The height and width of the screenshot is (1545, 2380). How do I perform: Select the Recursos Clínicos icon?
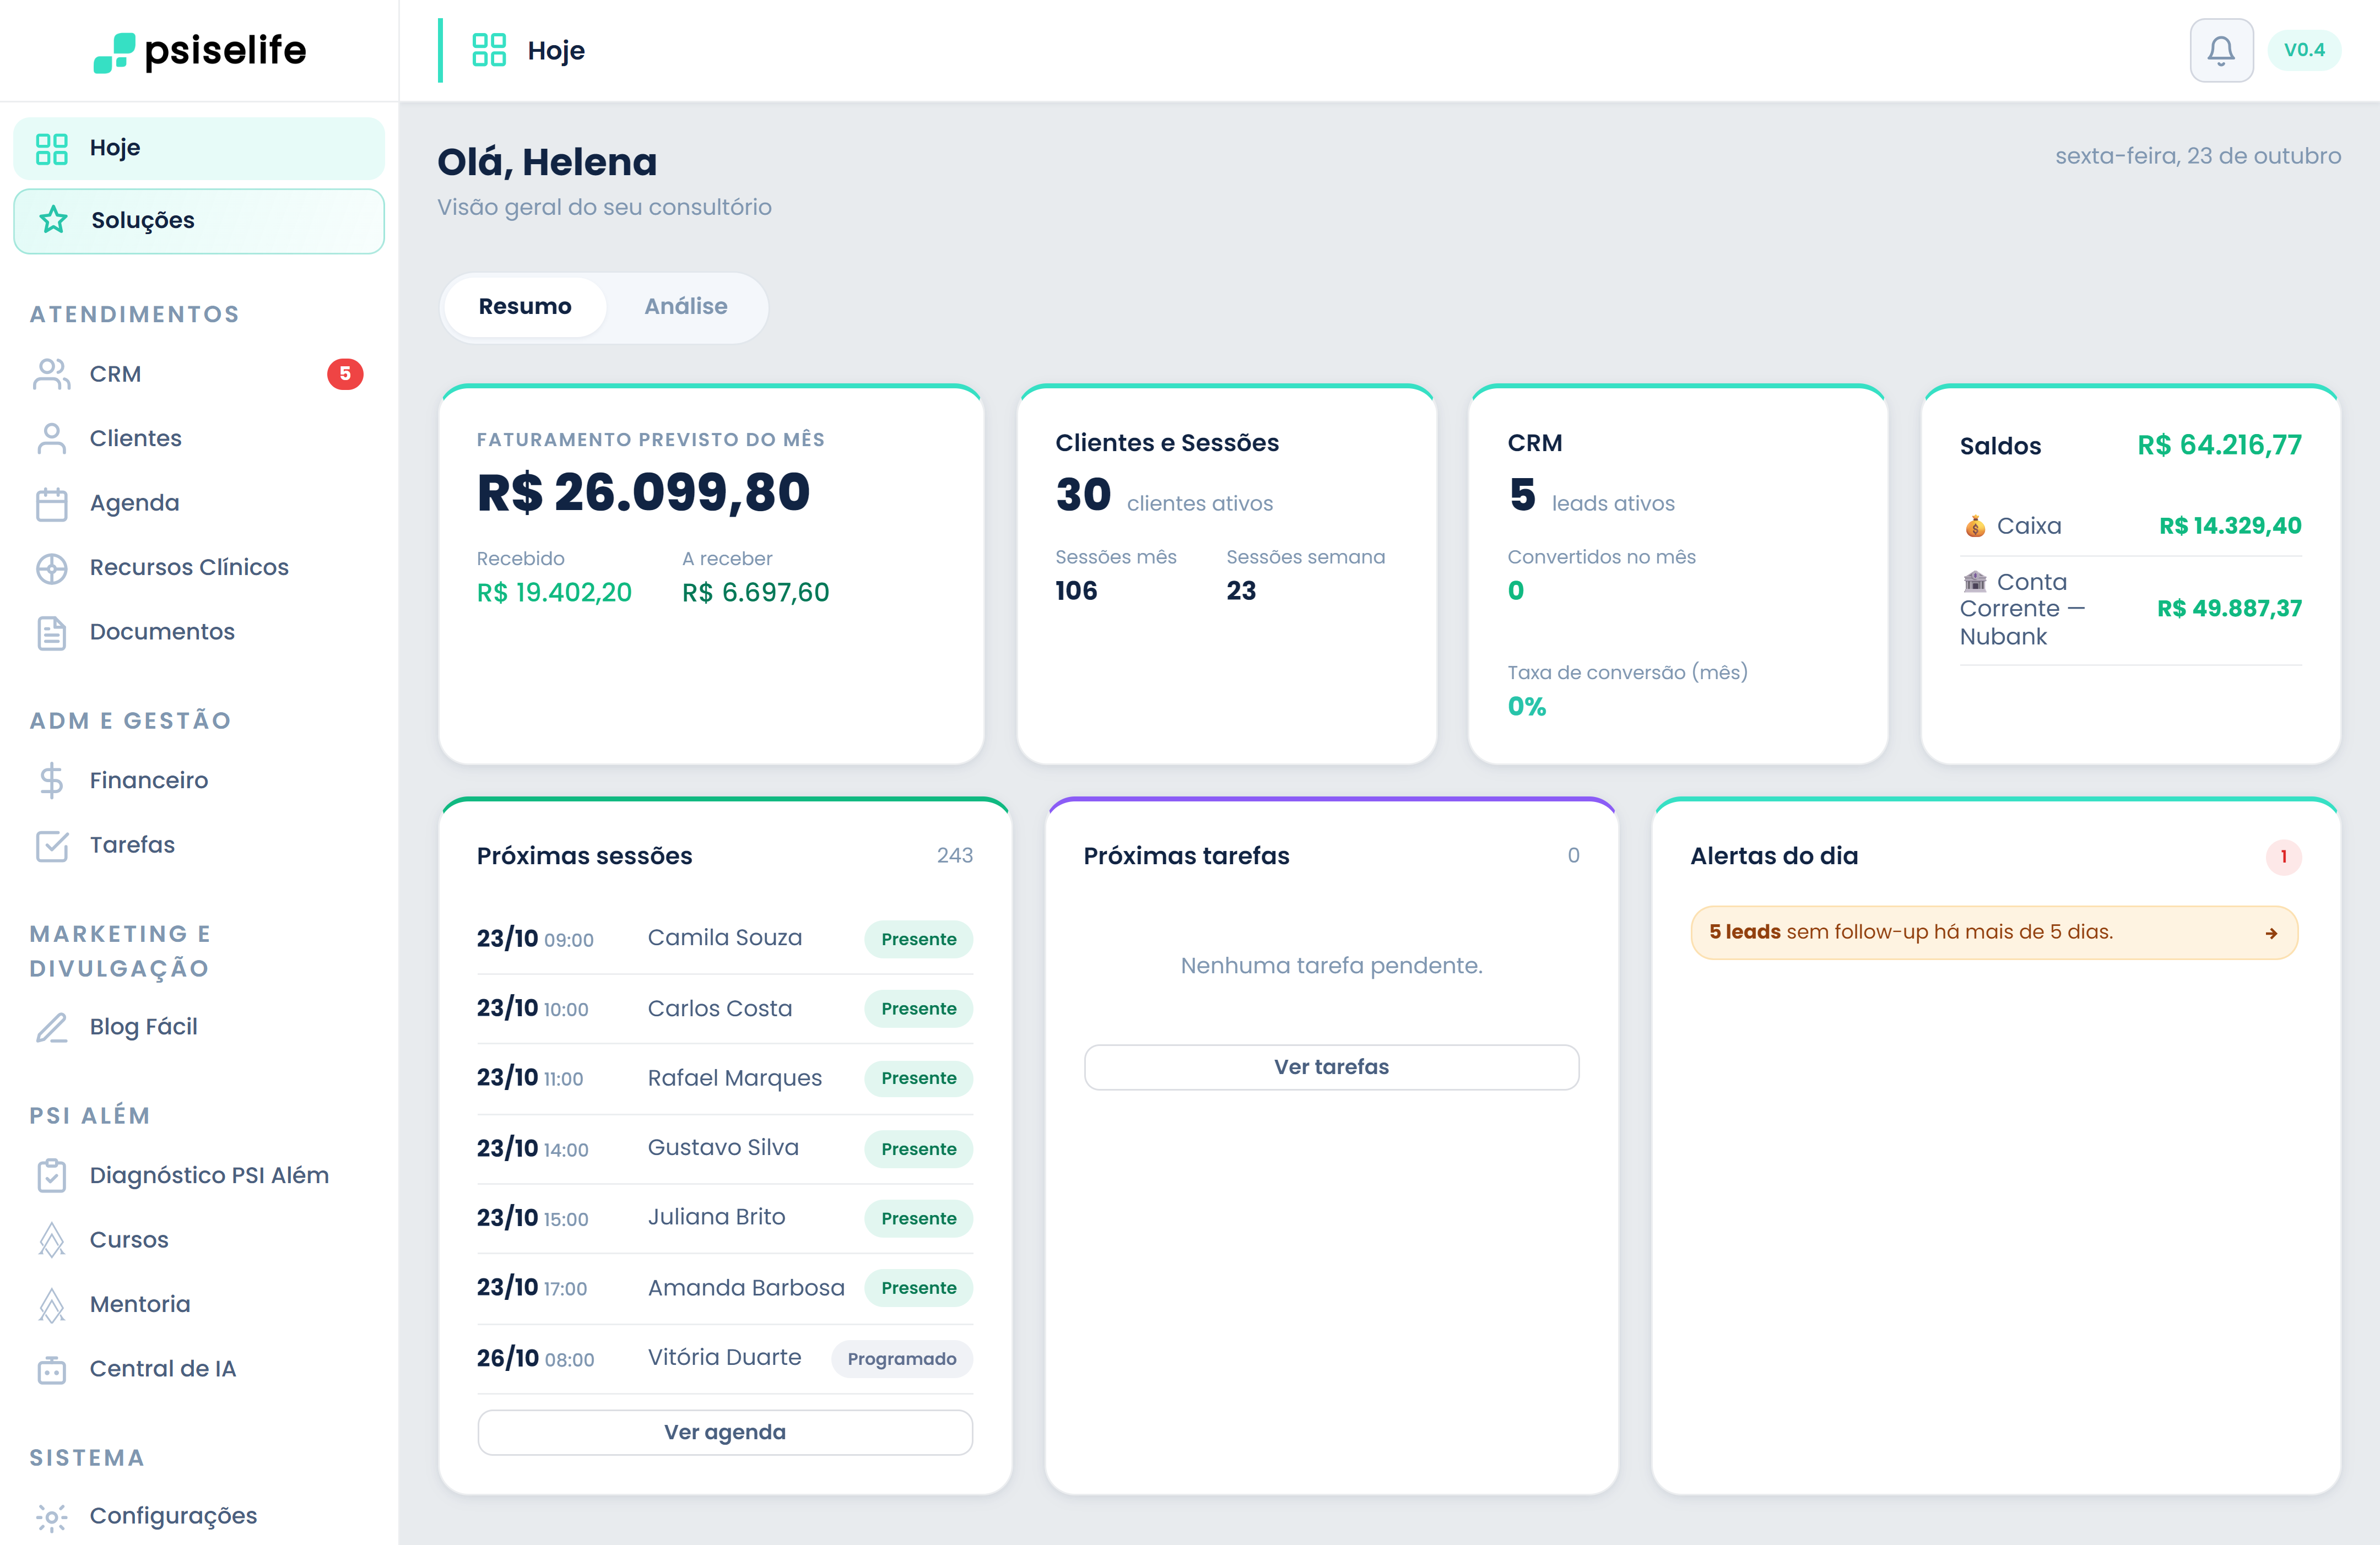(x=51, y=568)
